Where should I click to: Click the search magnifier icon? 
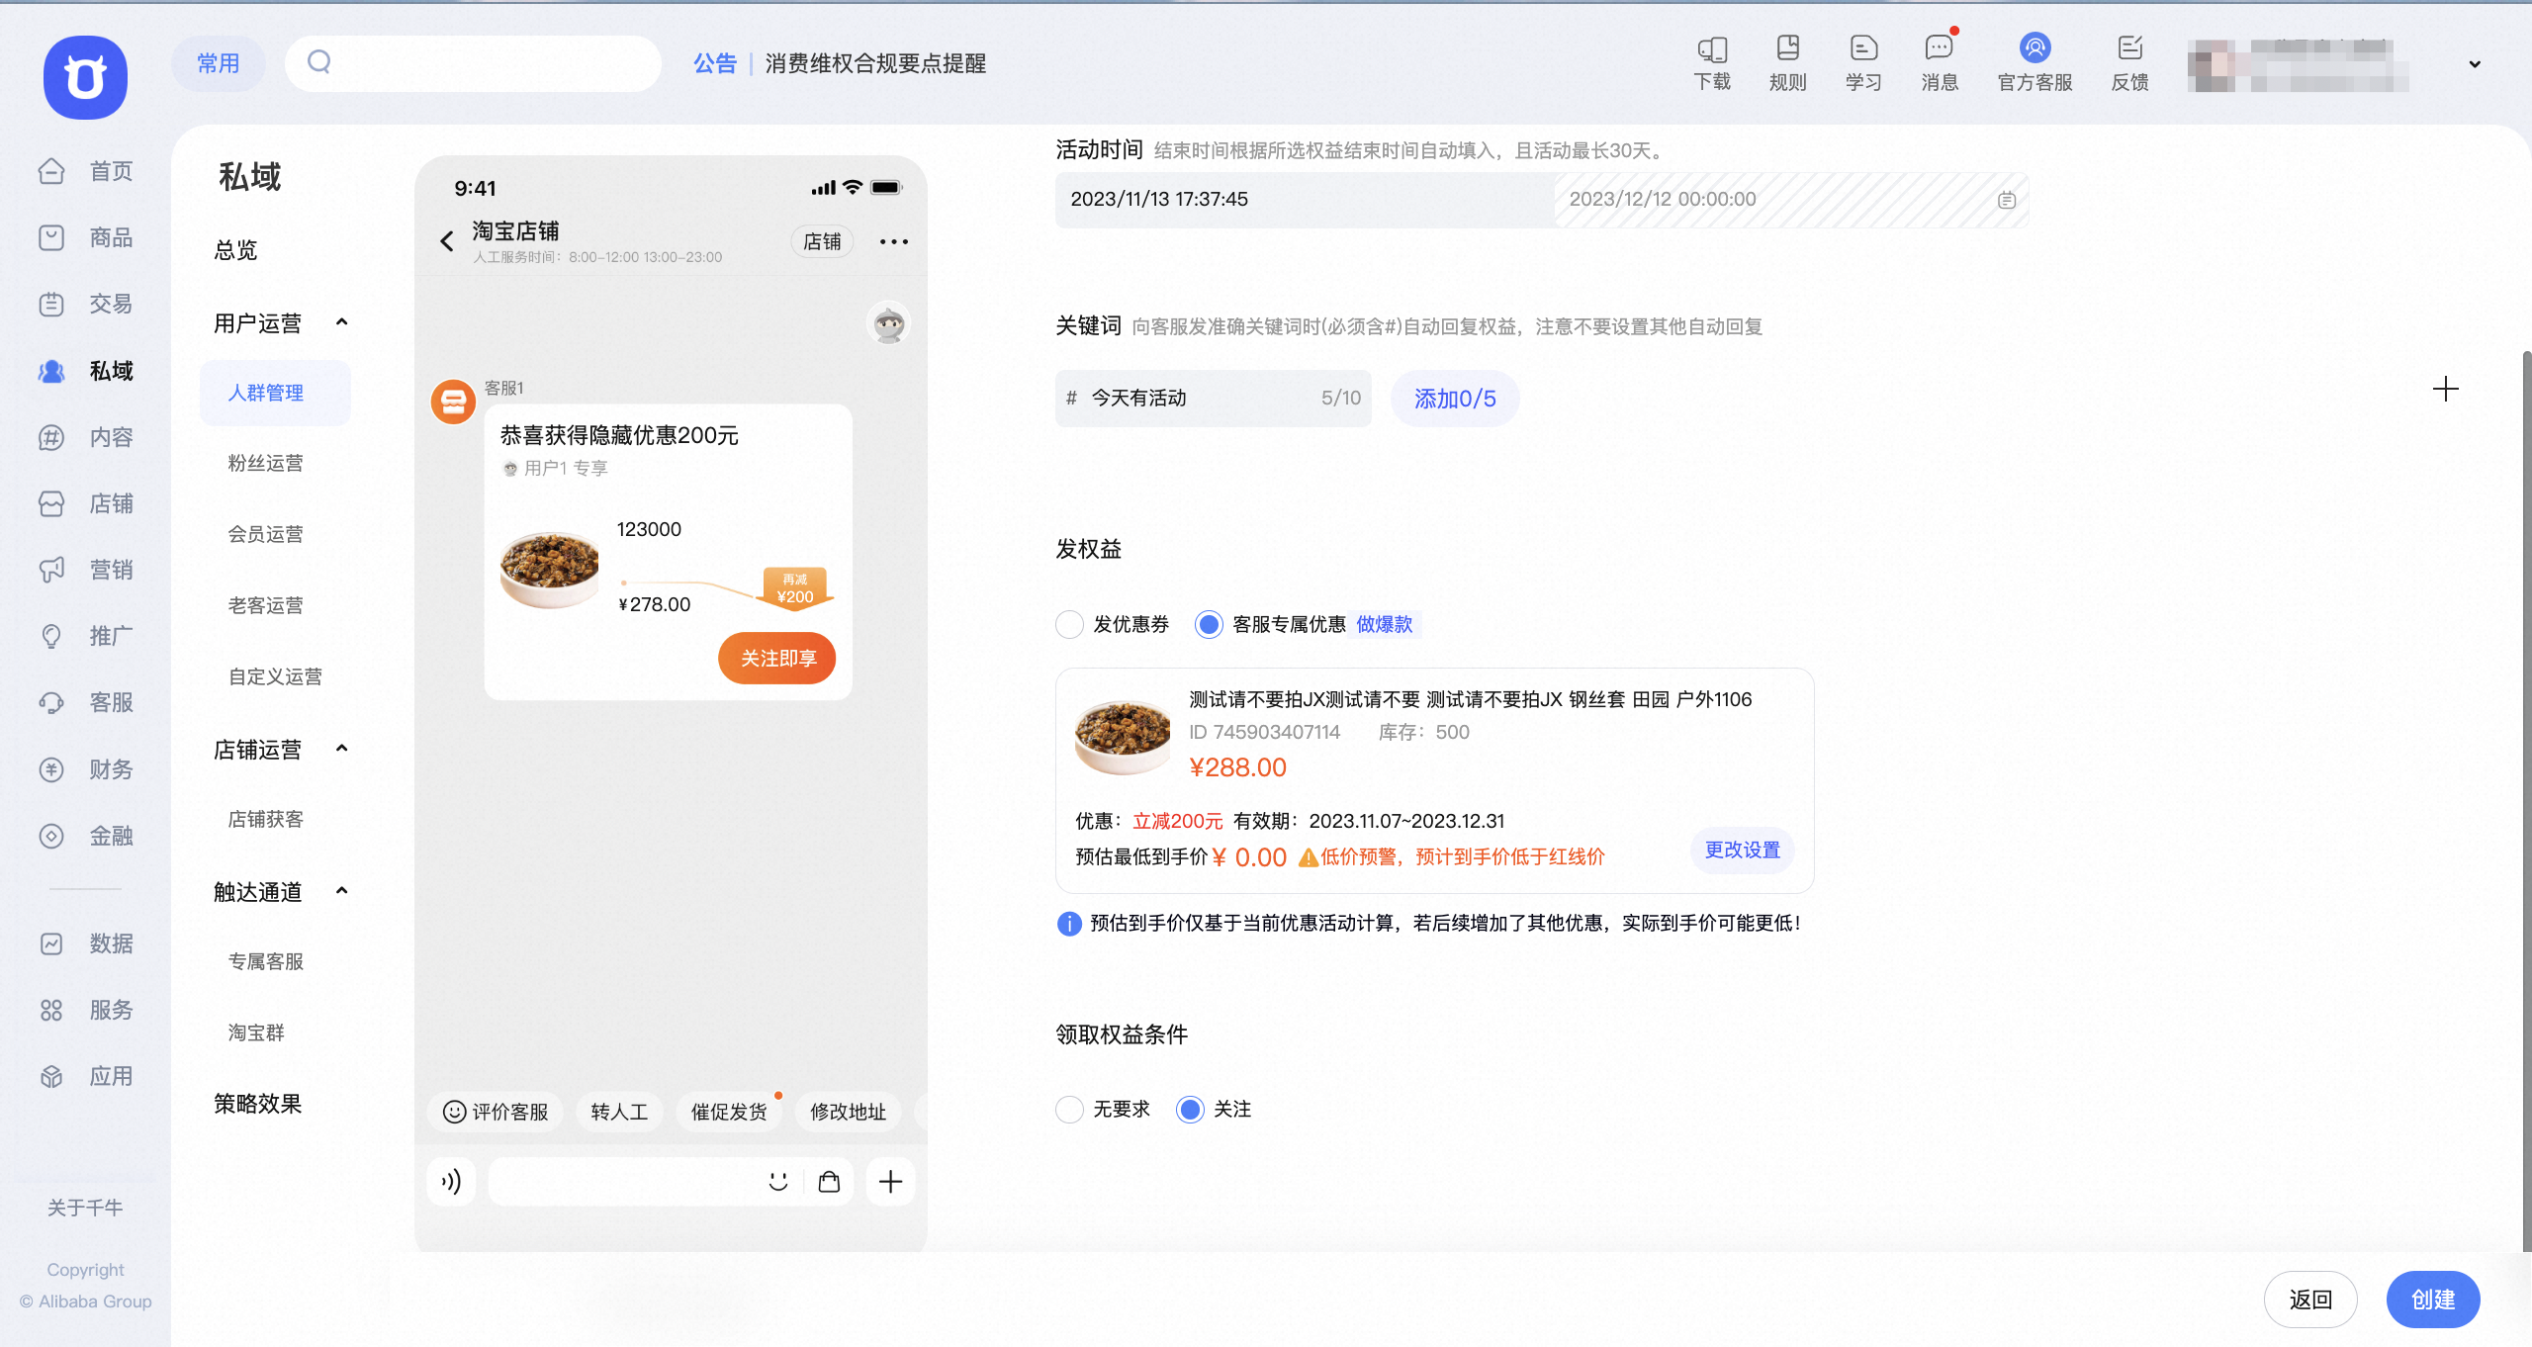318,62
